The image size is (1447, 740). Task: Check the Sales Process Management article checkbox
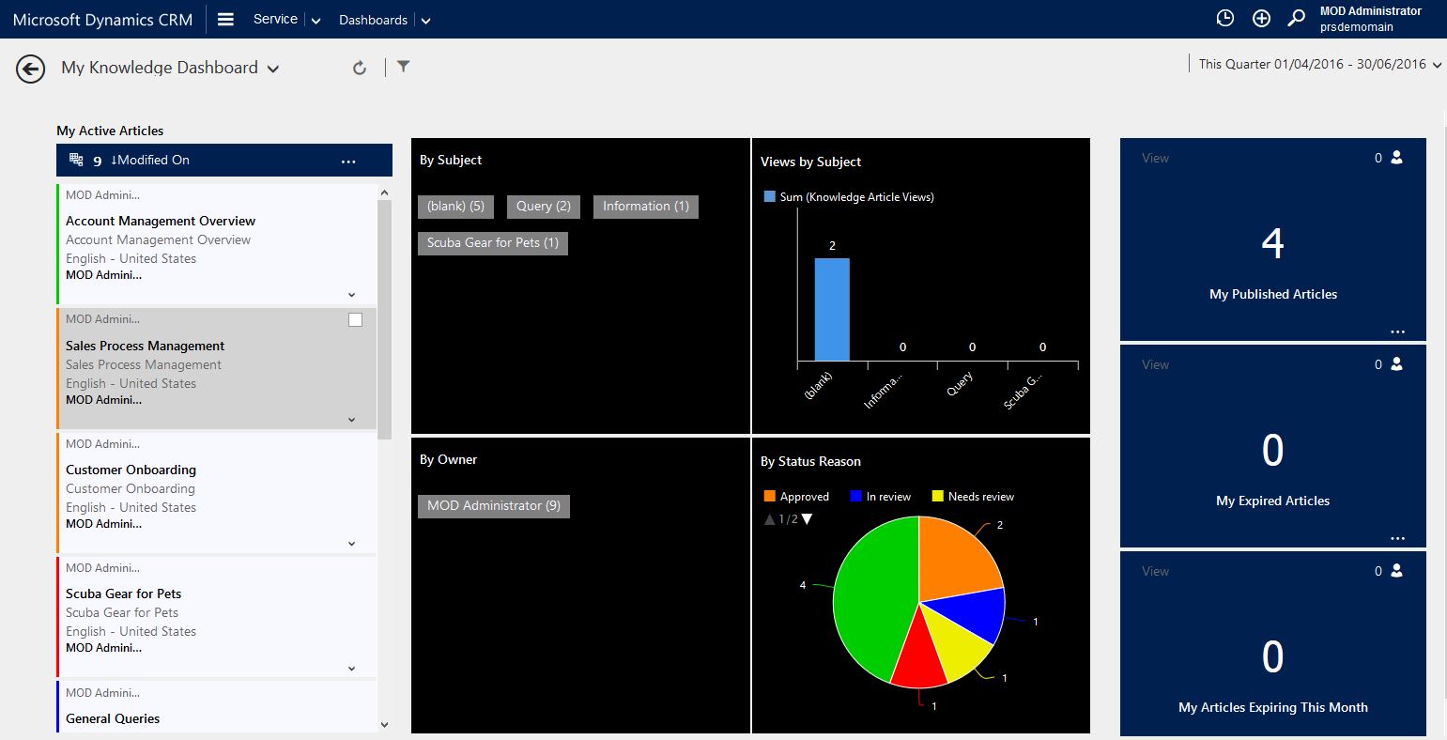tap(355, 319)
